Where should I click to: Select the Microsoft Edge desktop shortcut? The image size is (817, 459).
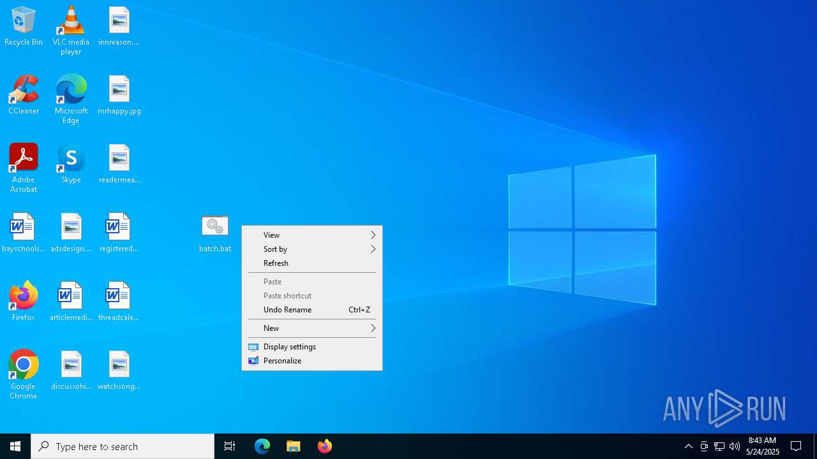coord(71,99)
